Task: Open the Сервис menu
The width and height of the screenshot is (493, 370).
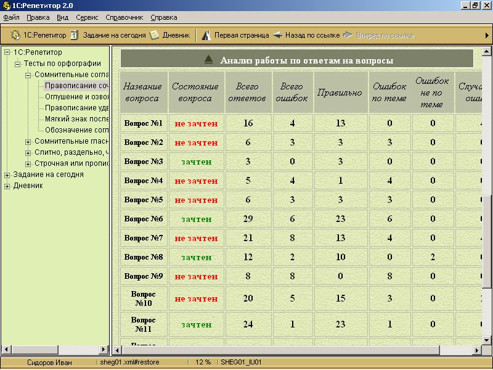Action: point(87,17)
